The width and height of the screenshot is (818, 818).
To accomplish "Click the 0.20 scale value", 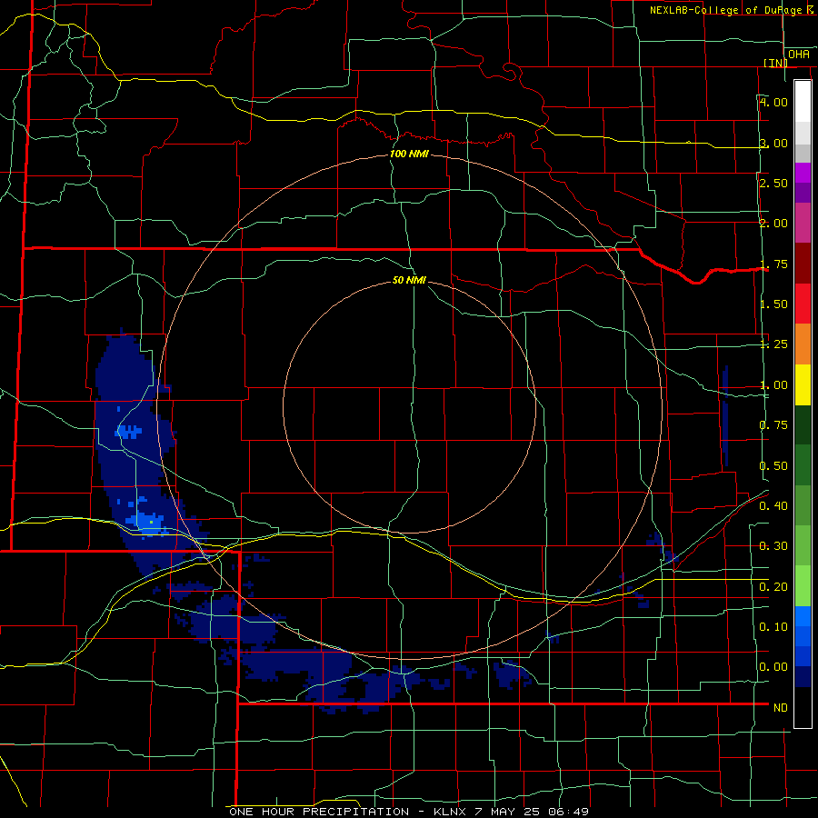I will (773, 587).
